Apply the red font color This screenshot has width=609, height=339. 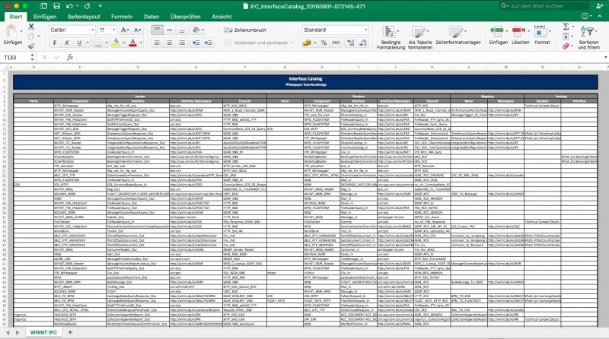pos(132,43)
